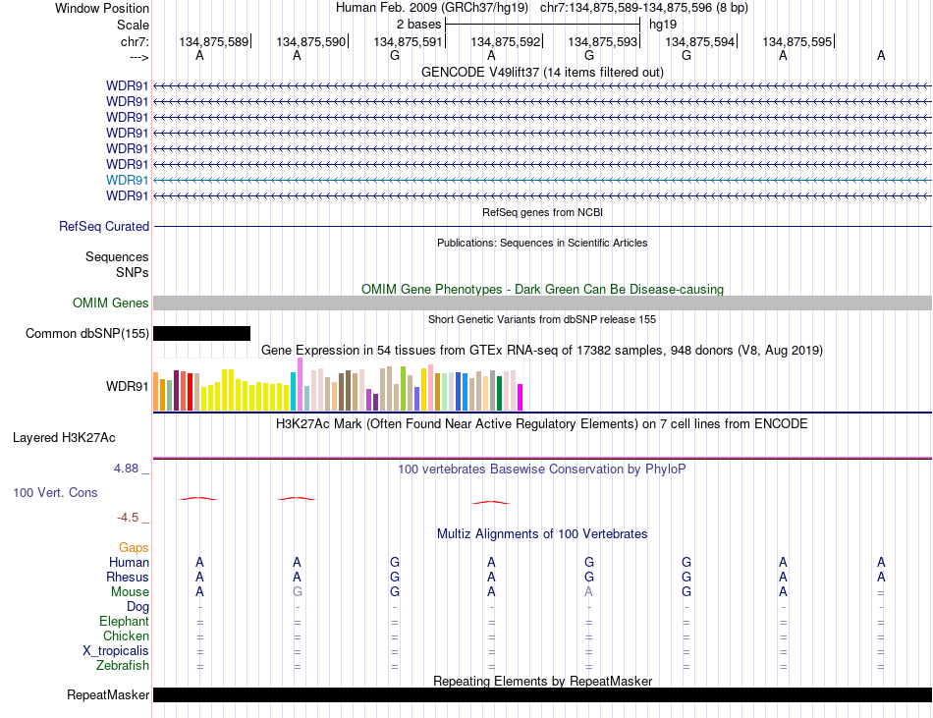Click the tallest pink bar in GTEx chart
Image resolution: width=933 pixels, height=718 pixels.
[x=300, y=384]
